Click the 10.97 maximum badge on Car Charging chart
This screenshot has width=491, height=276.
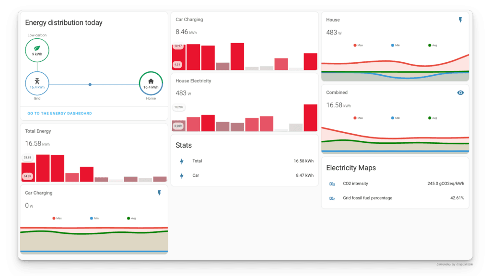[x=178, y=46]
